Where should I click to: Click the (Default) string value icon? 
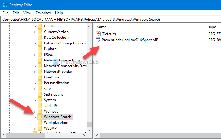pos(98,34)
